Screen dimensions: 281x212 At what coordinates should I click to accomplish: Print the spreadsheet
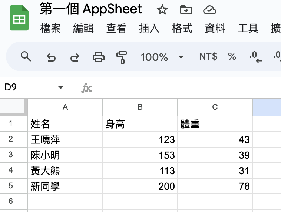coord(99,57)
